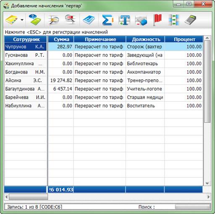This screenshot has height=214, width=215.
Task: Click the Поиск search field
Action: tap(193, 207)
